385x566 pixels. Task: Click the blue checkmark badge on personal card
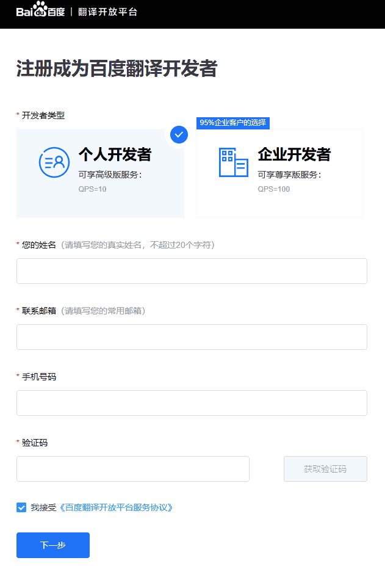179,135
